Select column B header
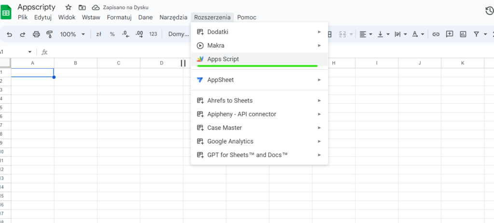 click(76, 63)
